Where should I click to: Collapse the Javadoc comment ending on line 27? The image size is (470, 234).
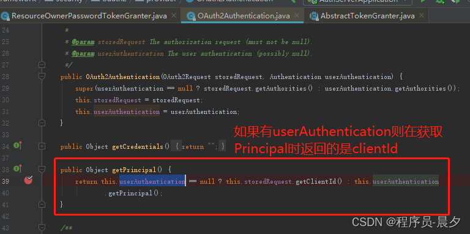click(x=42, y=65)
